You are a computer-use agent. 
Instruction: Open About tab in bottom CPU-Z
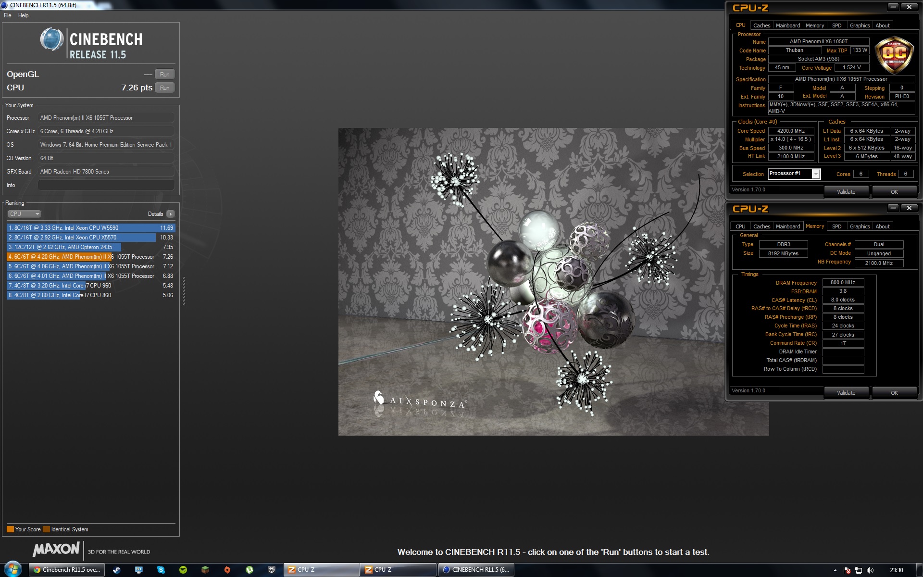[x=883, y=226]
